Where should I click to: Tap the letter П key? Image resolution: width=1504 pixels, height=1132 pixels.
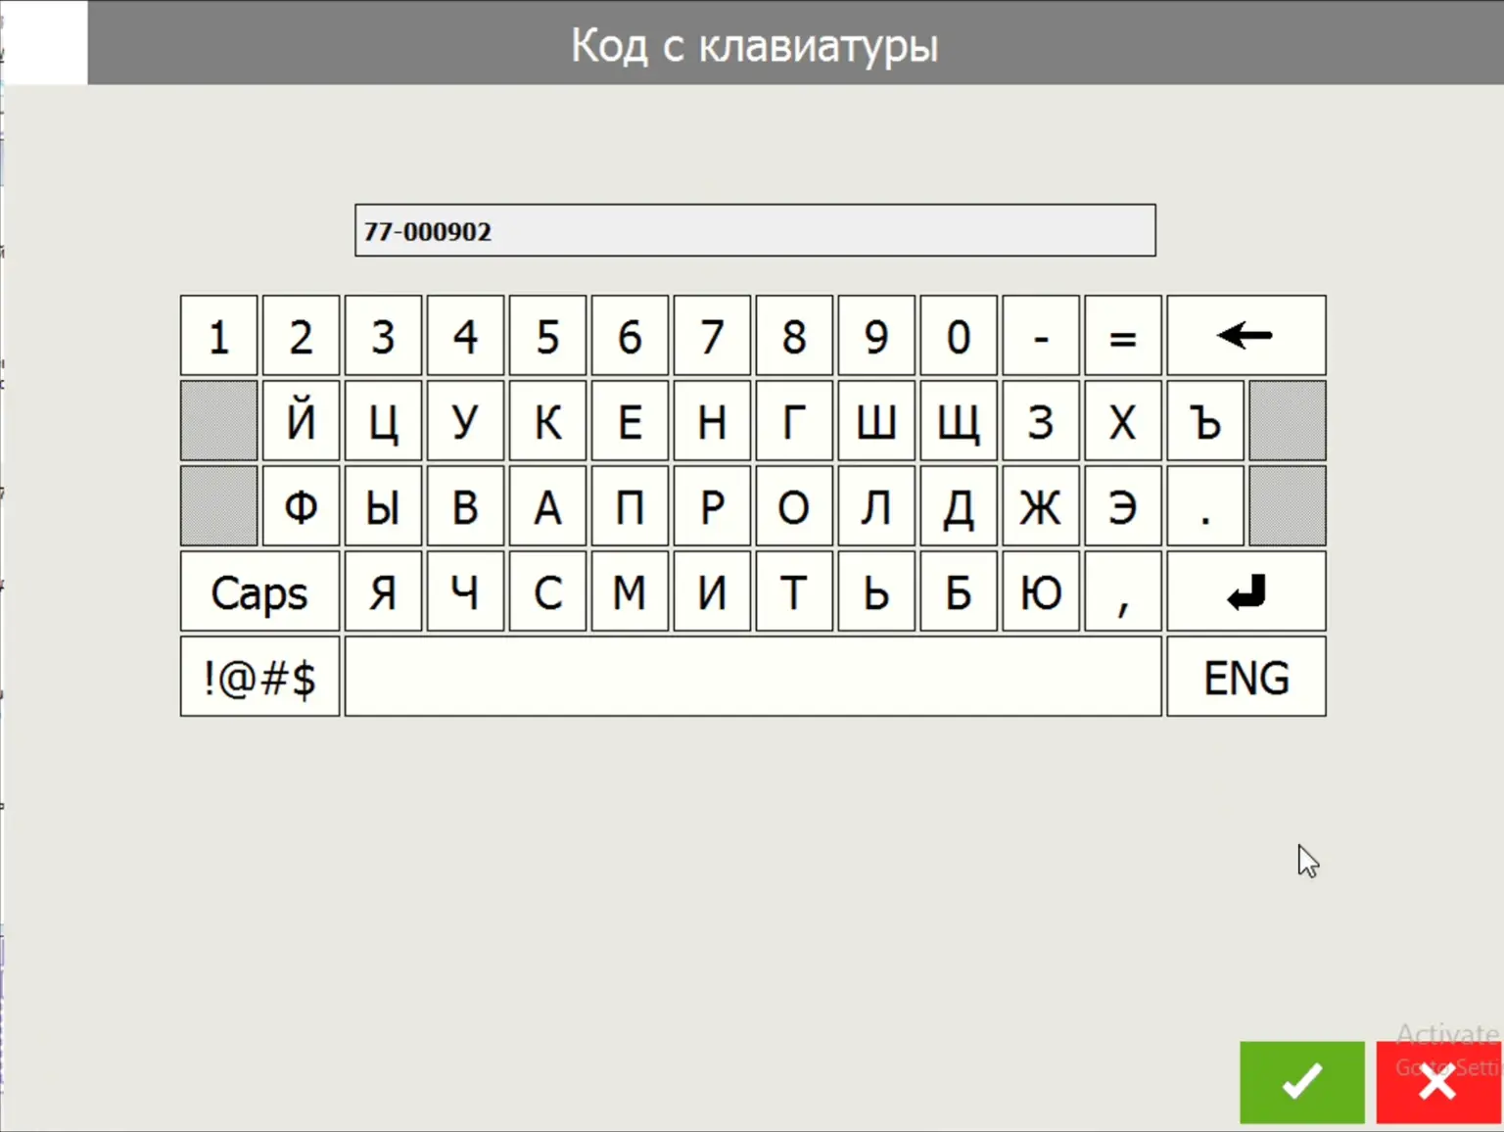pyautogui.click(x=630, y=506)
